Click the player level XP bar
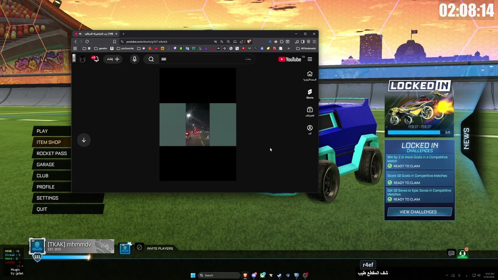The image size is (498, 280). [x=66, y=257]
